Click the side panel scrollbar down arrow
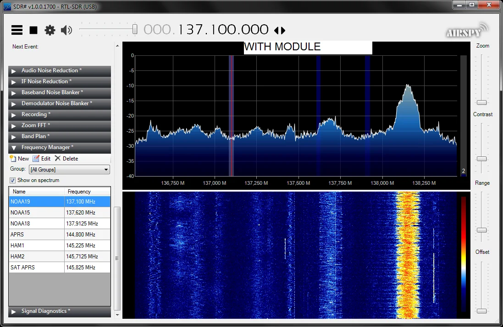The width and height of the screenshot is (503, 327). coord(117,315)
